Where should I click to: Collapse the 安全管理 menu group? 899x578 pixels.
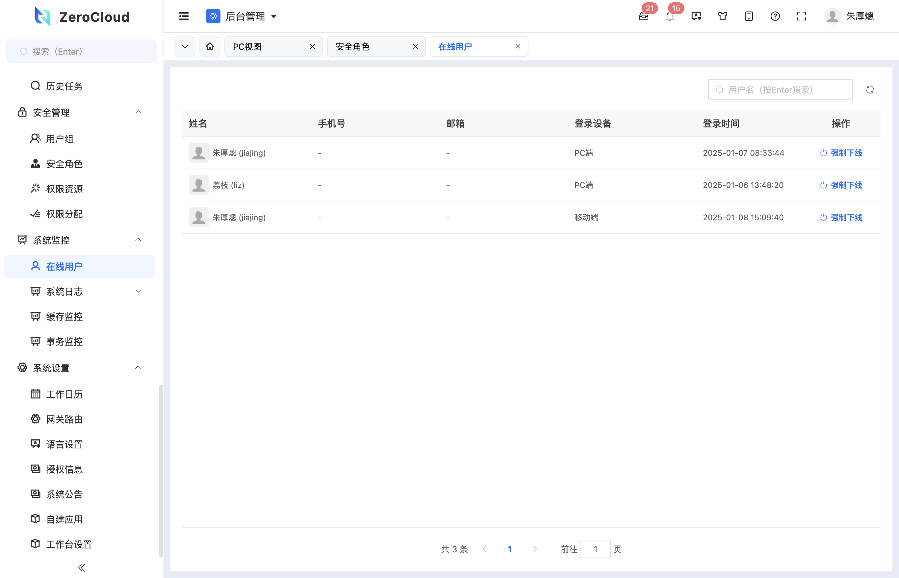(x=138, y=112)
